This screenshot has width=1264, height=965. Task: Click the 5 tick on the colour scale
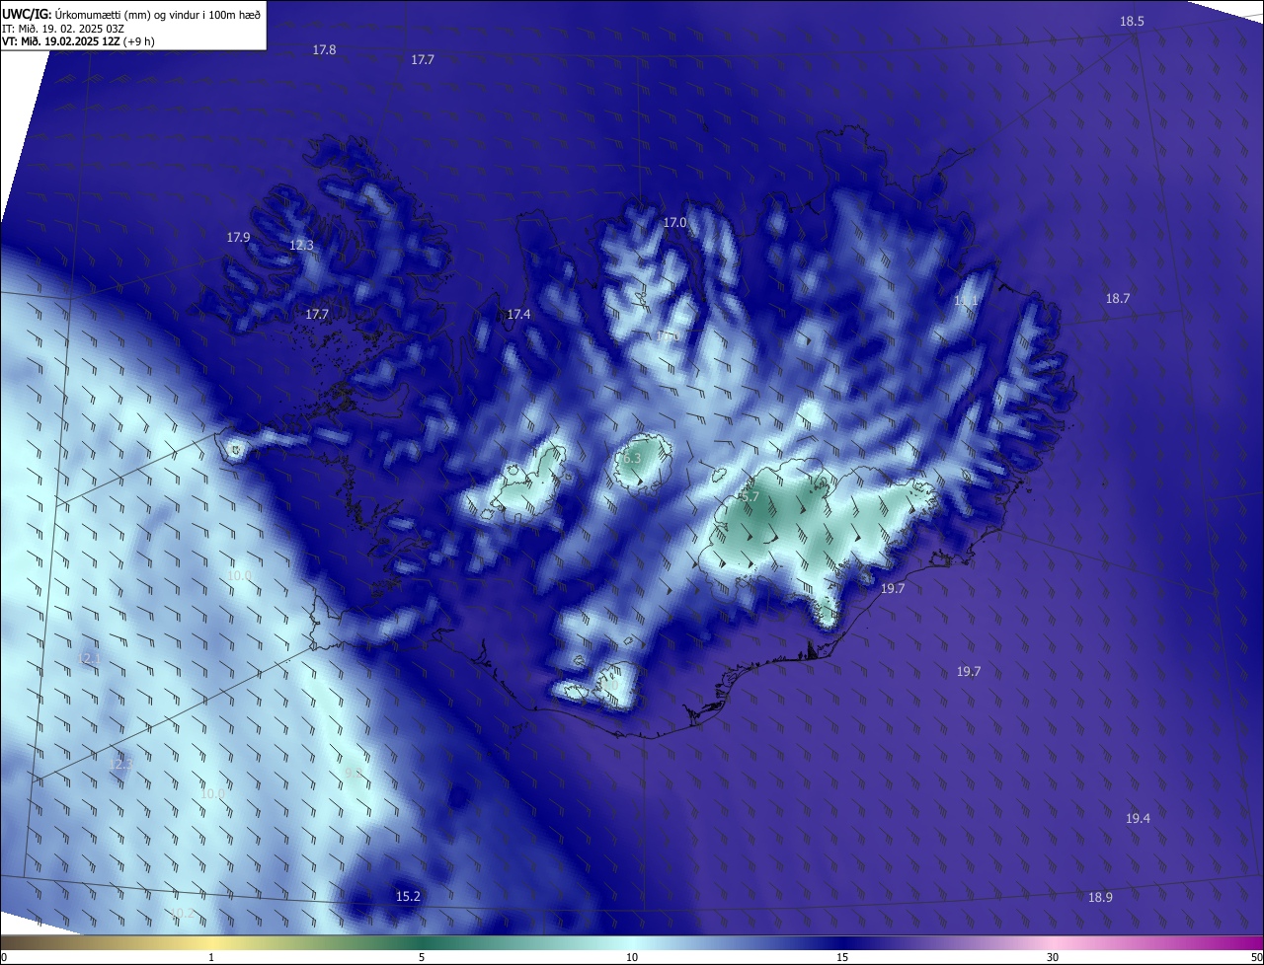point(422,958)
